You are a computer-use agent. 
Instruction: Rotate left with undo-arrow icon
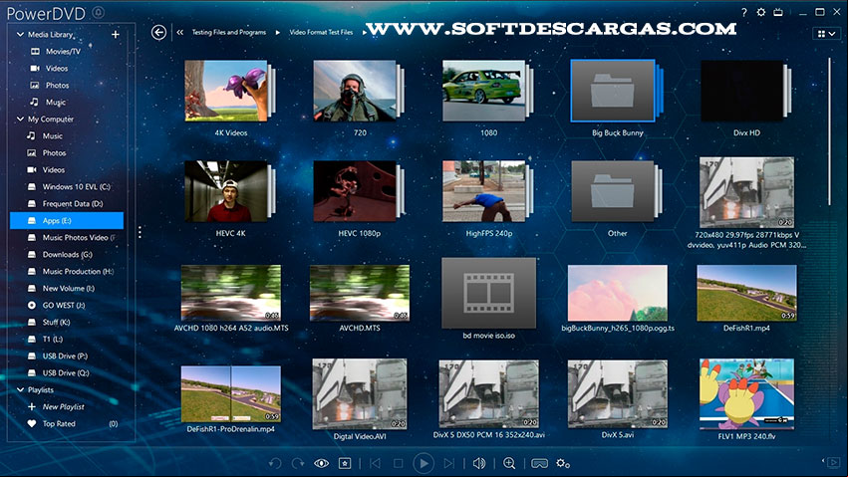(275, 463)
